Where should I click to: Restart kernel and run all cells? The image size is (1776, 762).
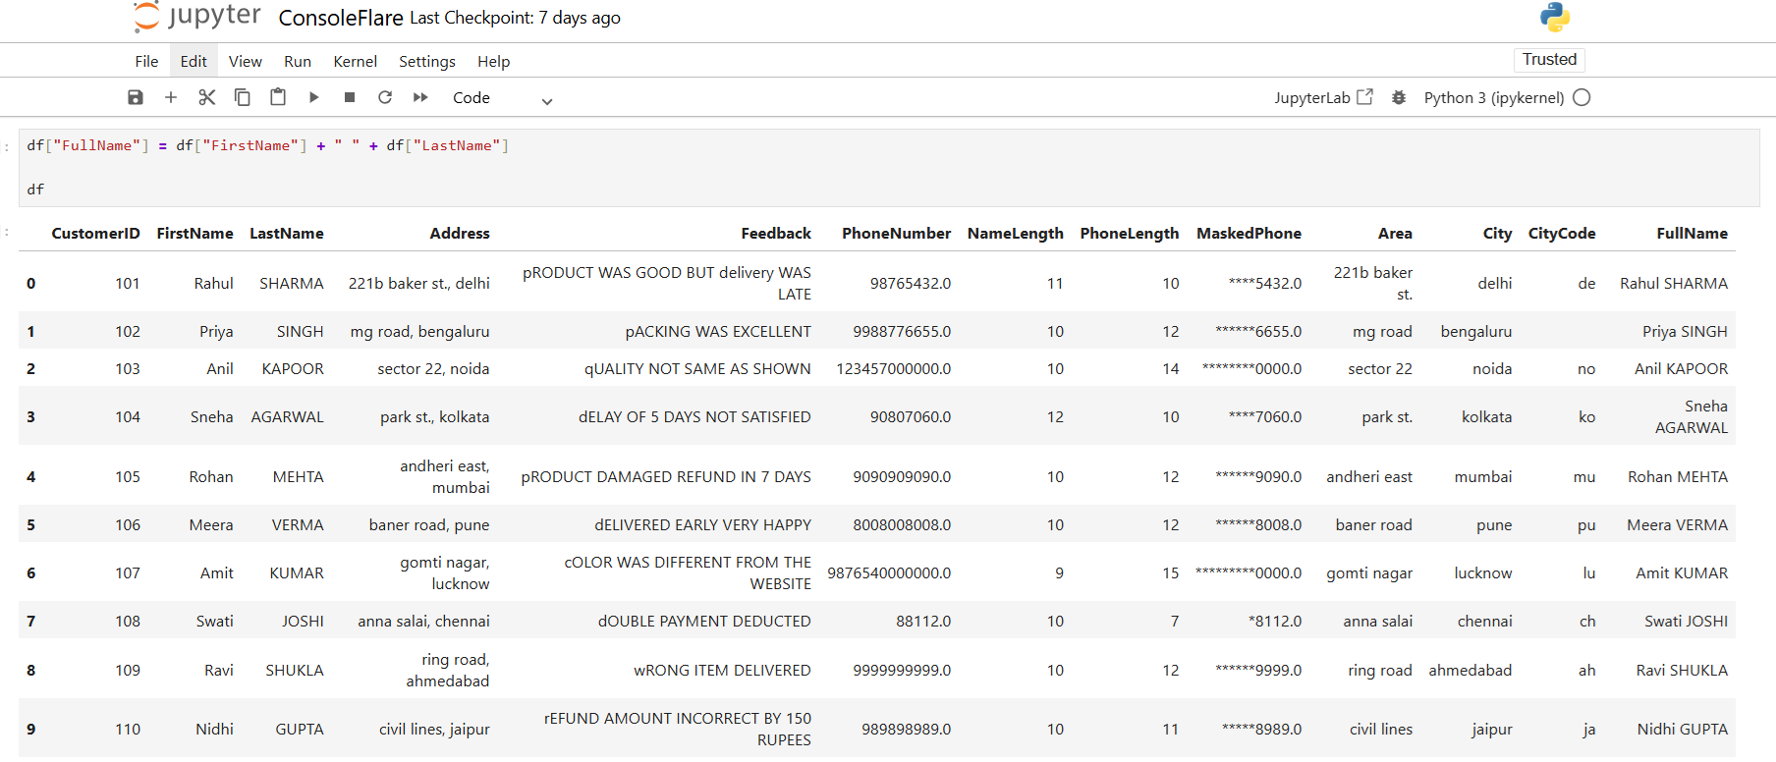pyautogui.click(x=420, y=97)
